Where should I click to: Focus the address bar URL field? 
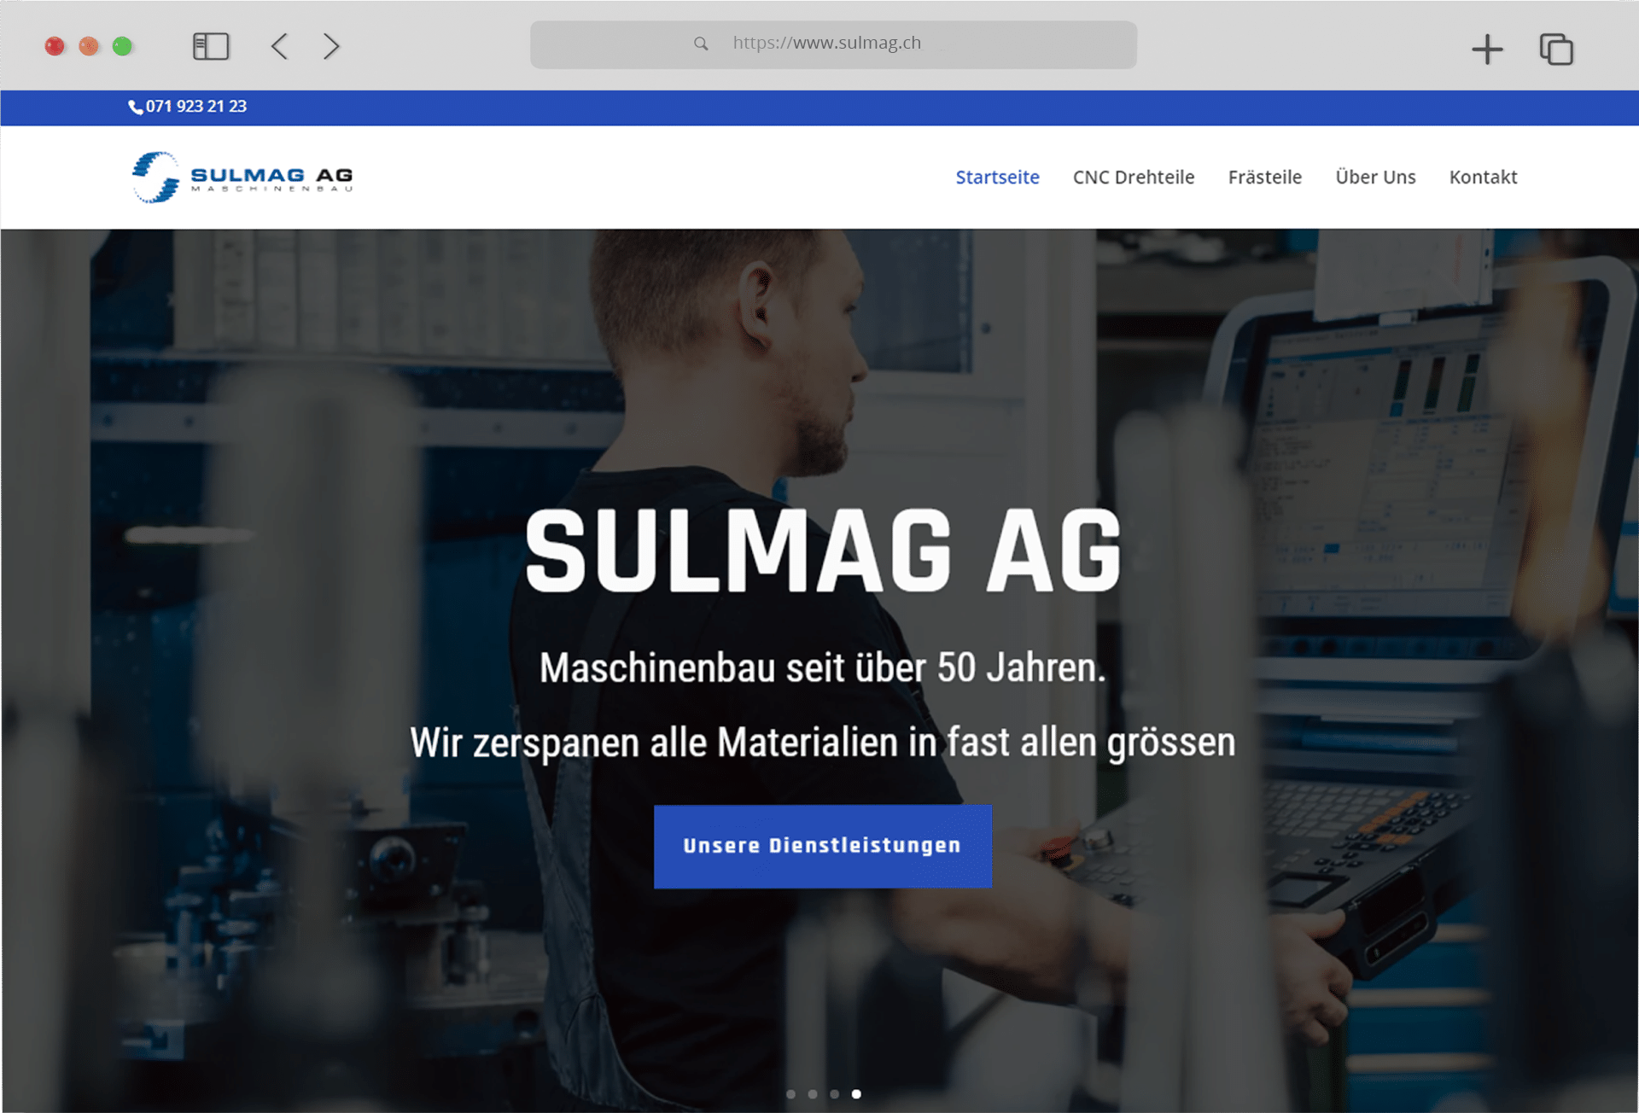[x=833, y=44]
